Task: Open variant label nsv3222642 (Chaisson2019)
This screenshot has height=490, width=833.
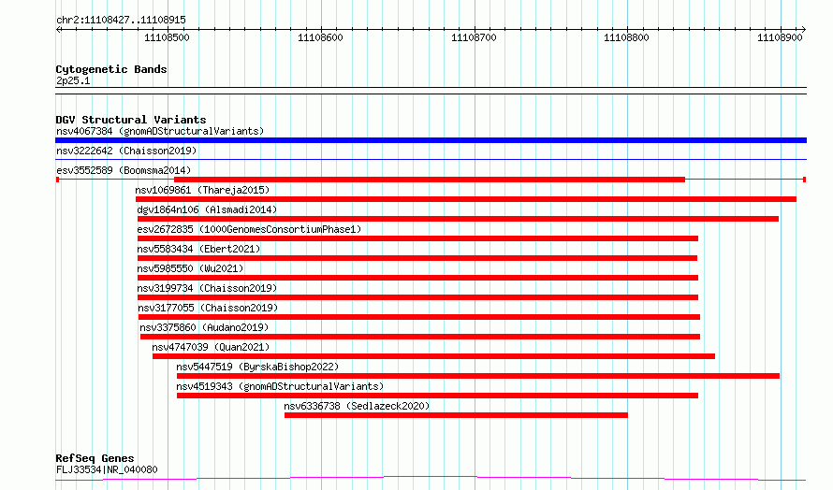Action: coord(126,151)
